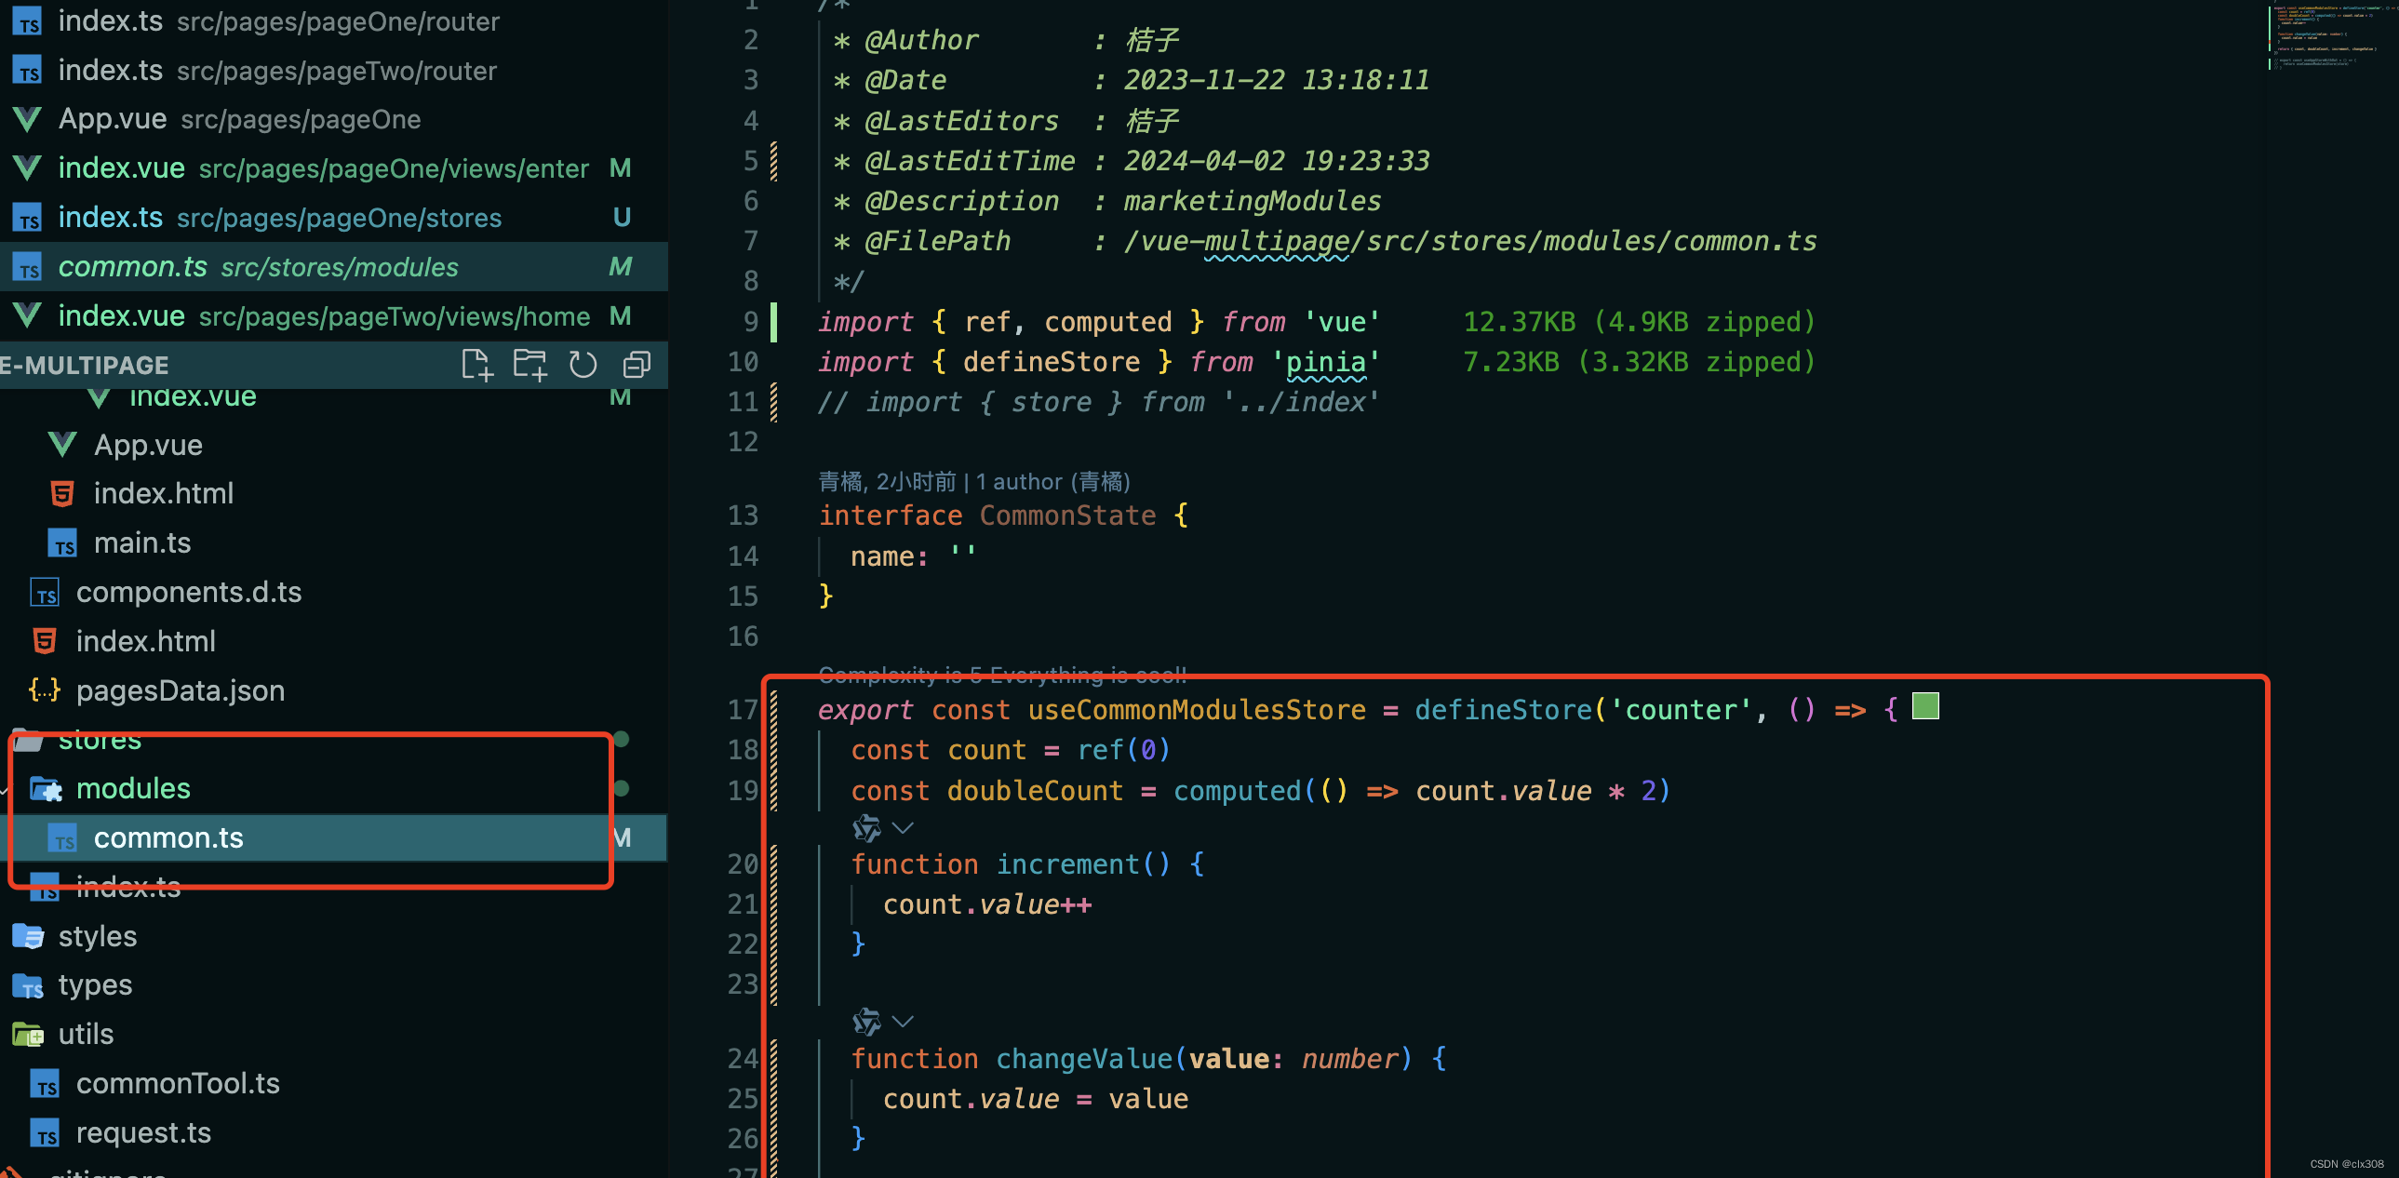Refresh the explorer with the refresh icon
Viewport: 2399px width, 1178px height.
click(x=583, y=365)
